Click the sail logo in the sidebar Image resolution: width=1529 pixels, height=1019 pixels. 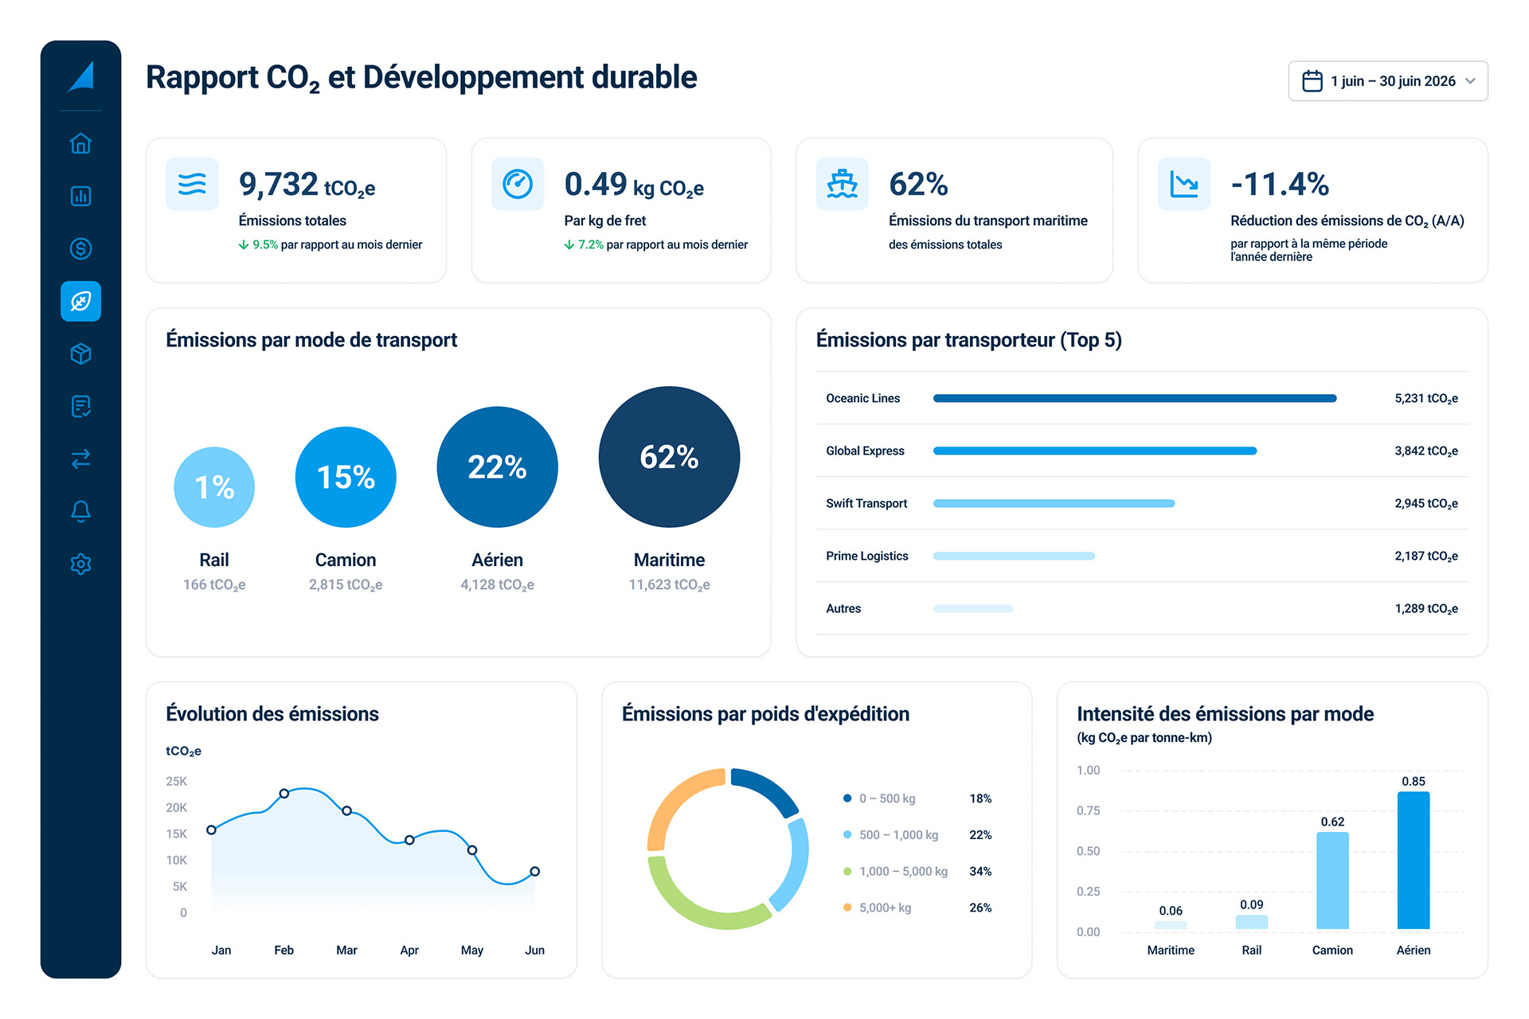coord(81,76)
